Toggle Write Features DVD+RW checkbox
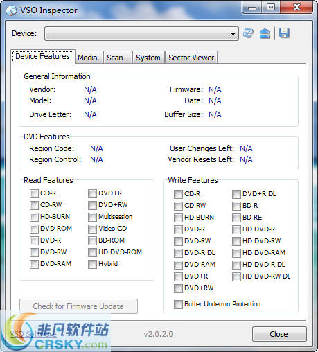This screenshot has width=318, height=352. (178, 288)
